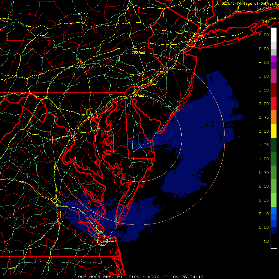Click the OHA product label
Image resolution: width=279 pixels, height=279 pixels.
[272, 18]
